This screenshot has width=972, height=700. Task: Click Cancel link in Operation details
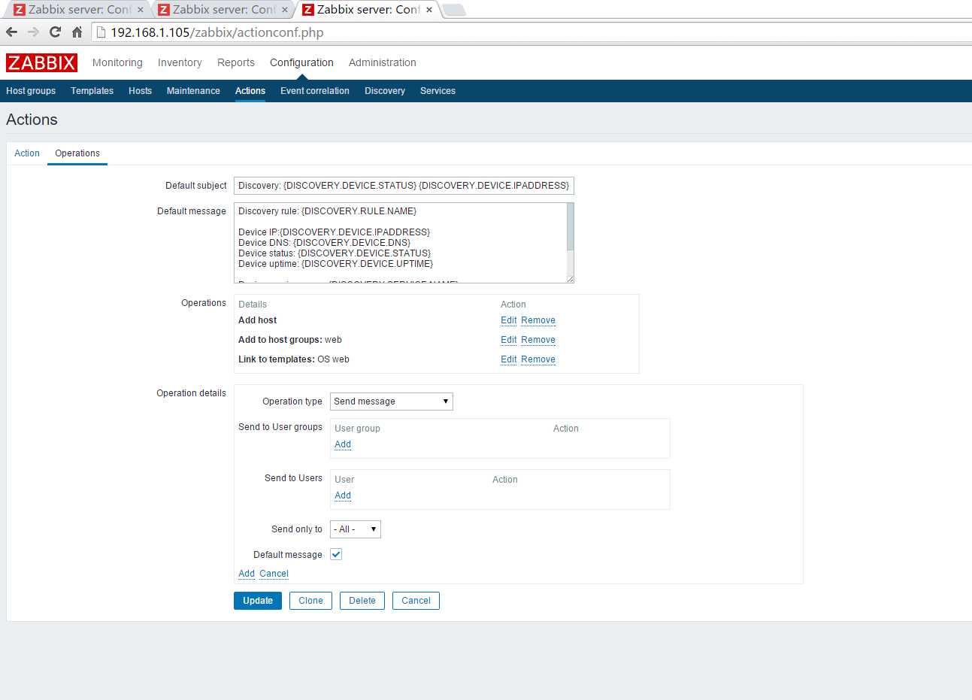click(x=274, y=574)
